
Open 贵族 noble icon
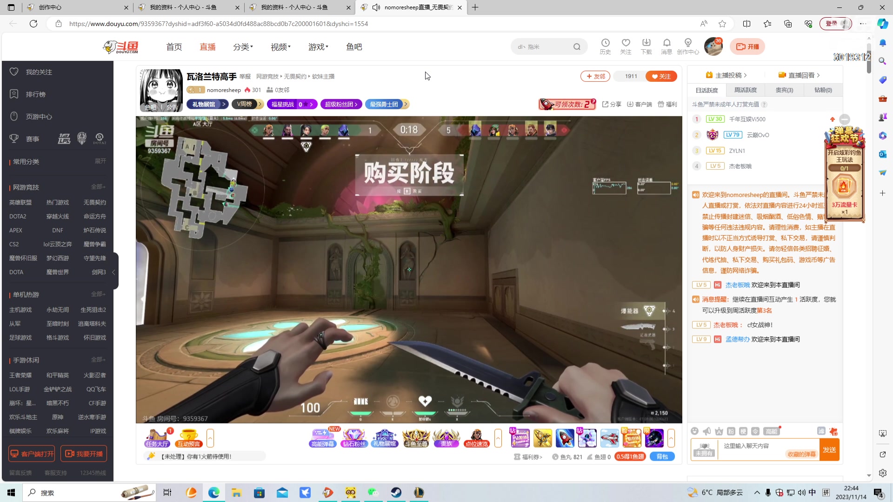(x=446, y=438)
